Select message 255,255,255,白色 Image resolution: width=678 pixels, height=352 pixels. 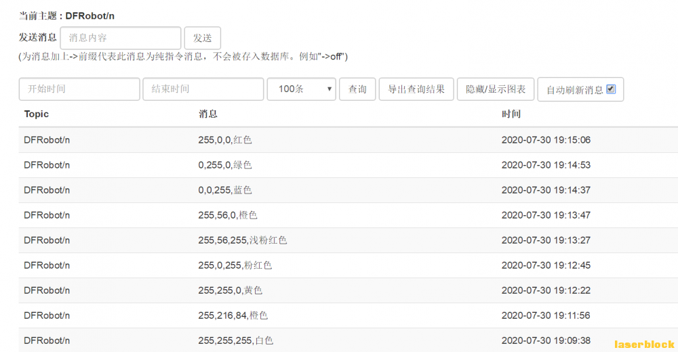(x=236, y=340)
